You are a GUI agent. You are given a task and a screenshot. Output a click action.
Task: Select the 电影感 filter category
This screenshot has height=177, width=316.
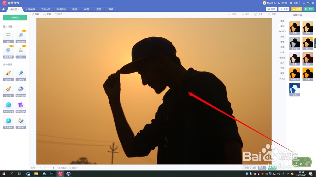click(282, 58)
